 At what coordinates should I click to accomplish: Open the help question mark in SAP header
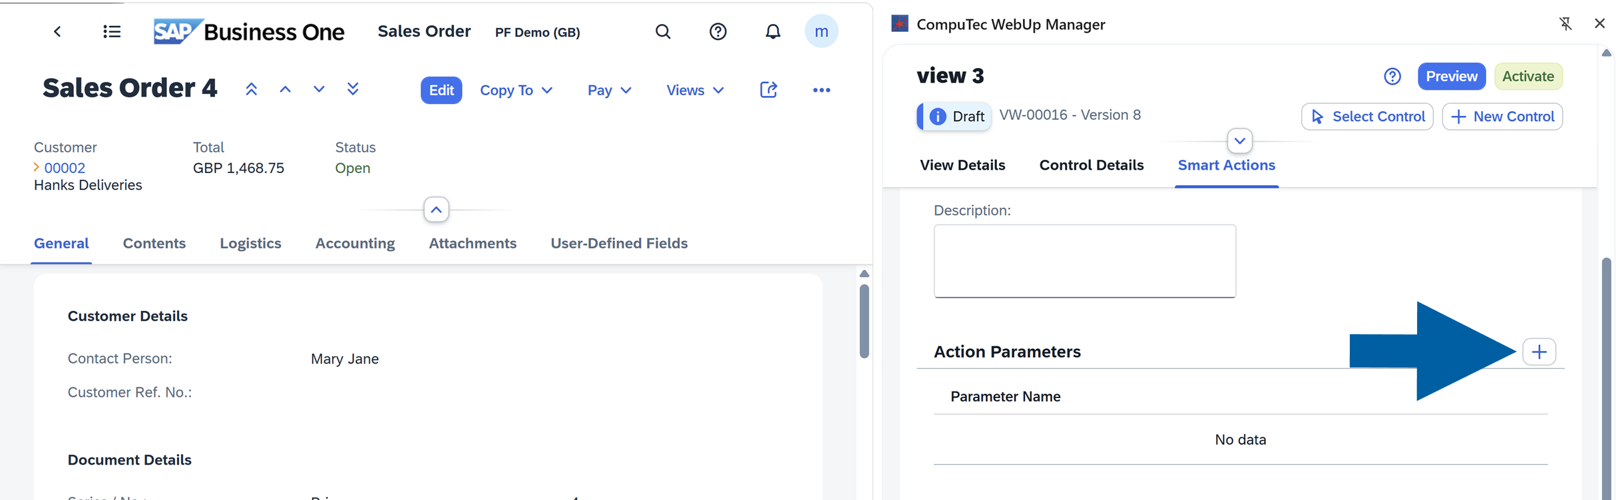click(x=717, y=31)
